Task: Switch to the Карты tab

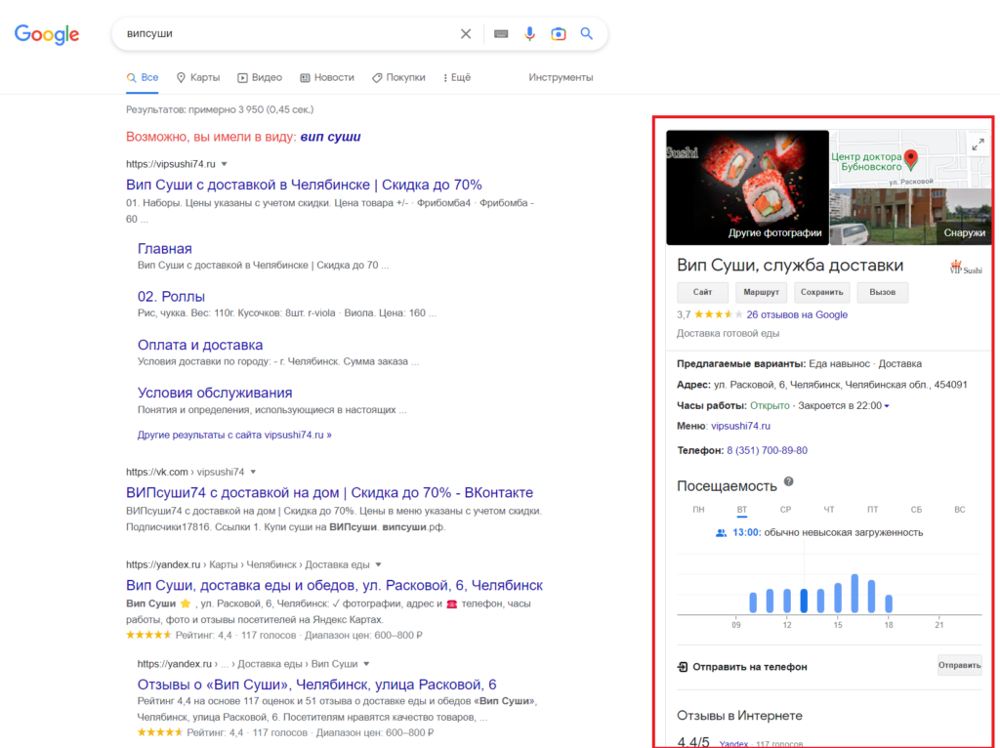Action: (198, 78)
